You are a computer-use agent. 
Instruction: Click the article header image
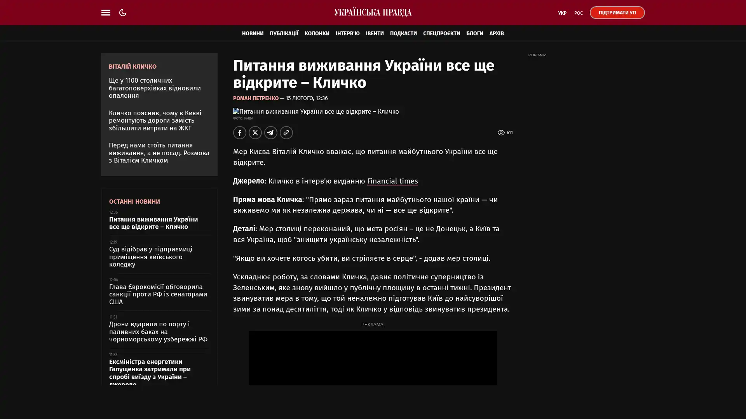point(315,112)
